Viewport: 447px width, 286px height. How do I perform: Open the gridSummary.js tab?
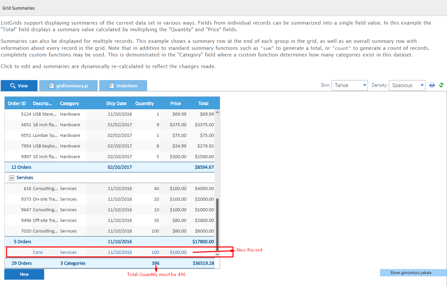tap(68, 86)
